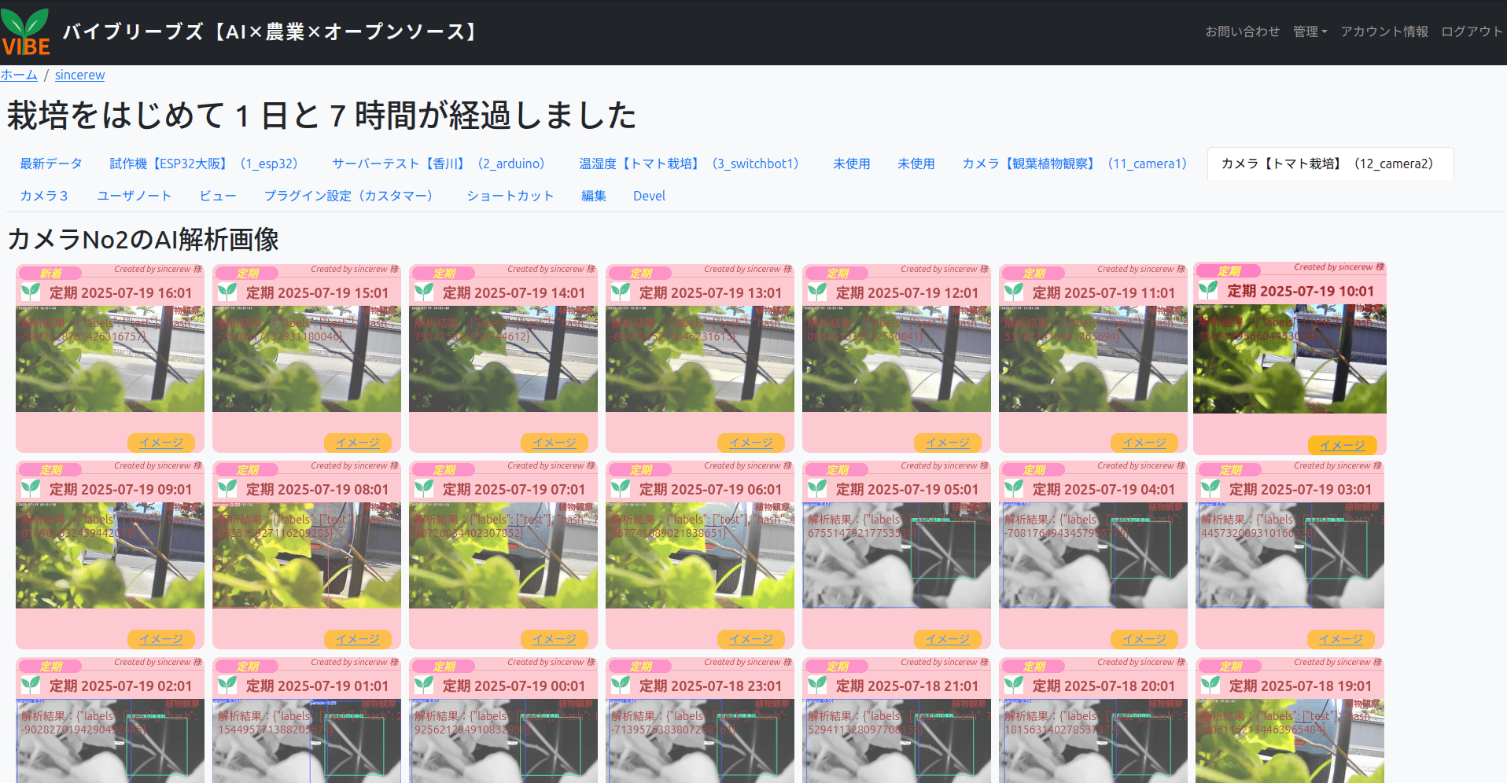Click イメージ button on 15:01 card
This screenshot has height=783, width=1507.
point(358,443)
